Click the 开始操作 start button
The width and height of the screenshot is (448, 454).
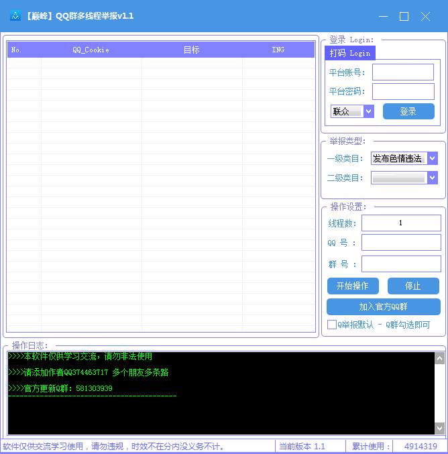(x=352, y=286)
